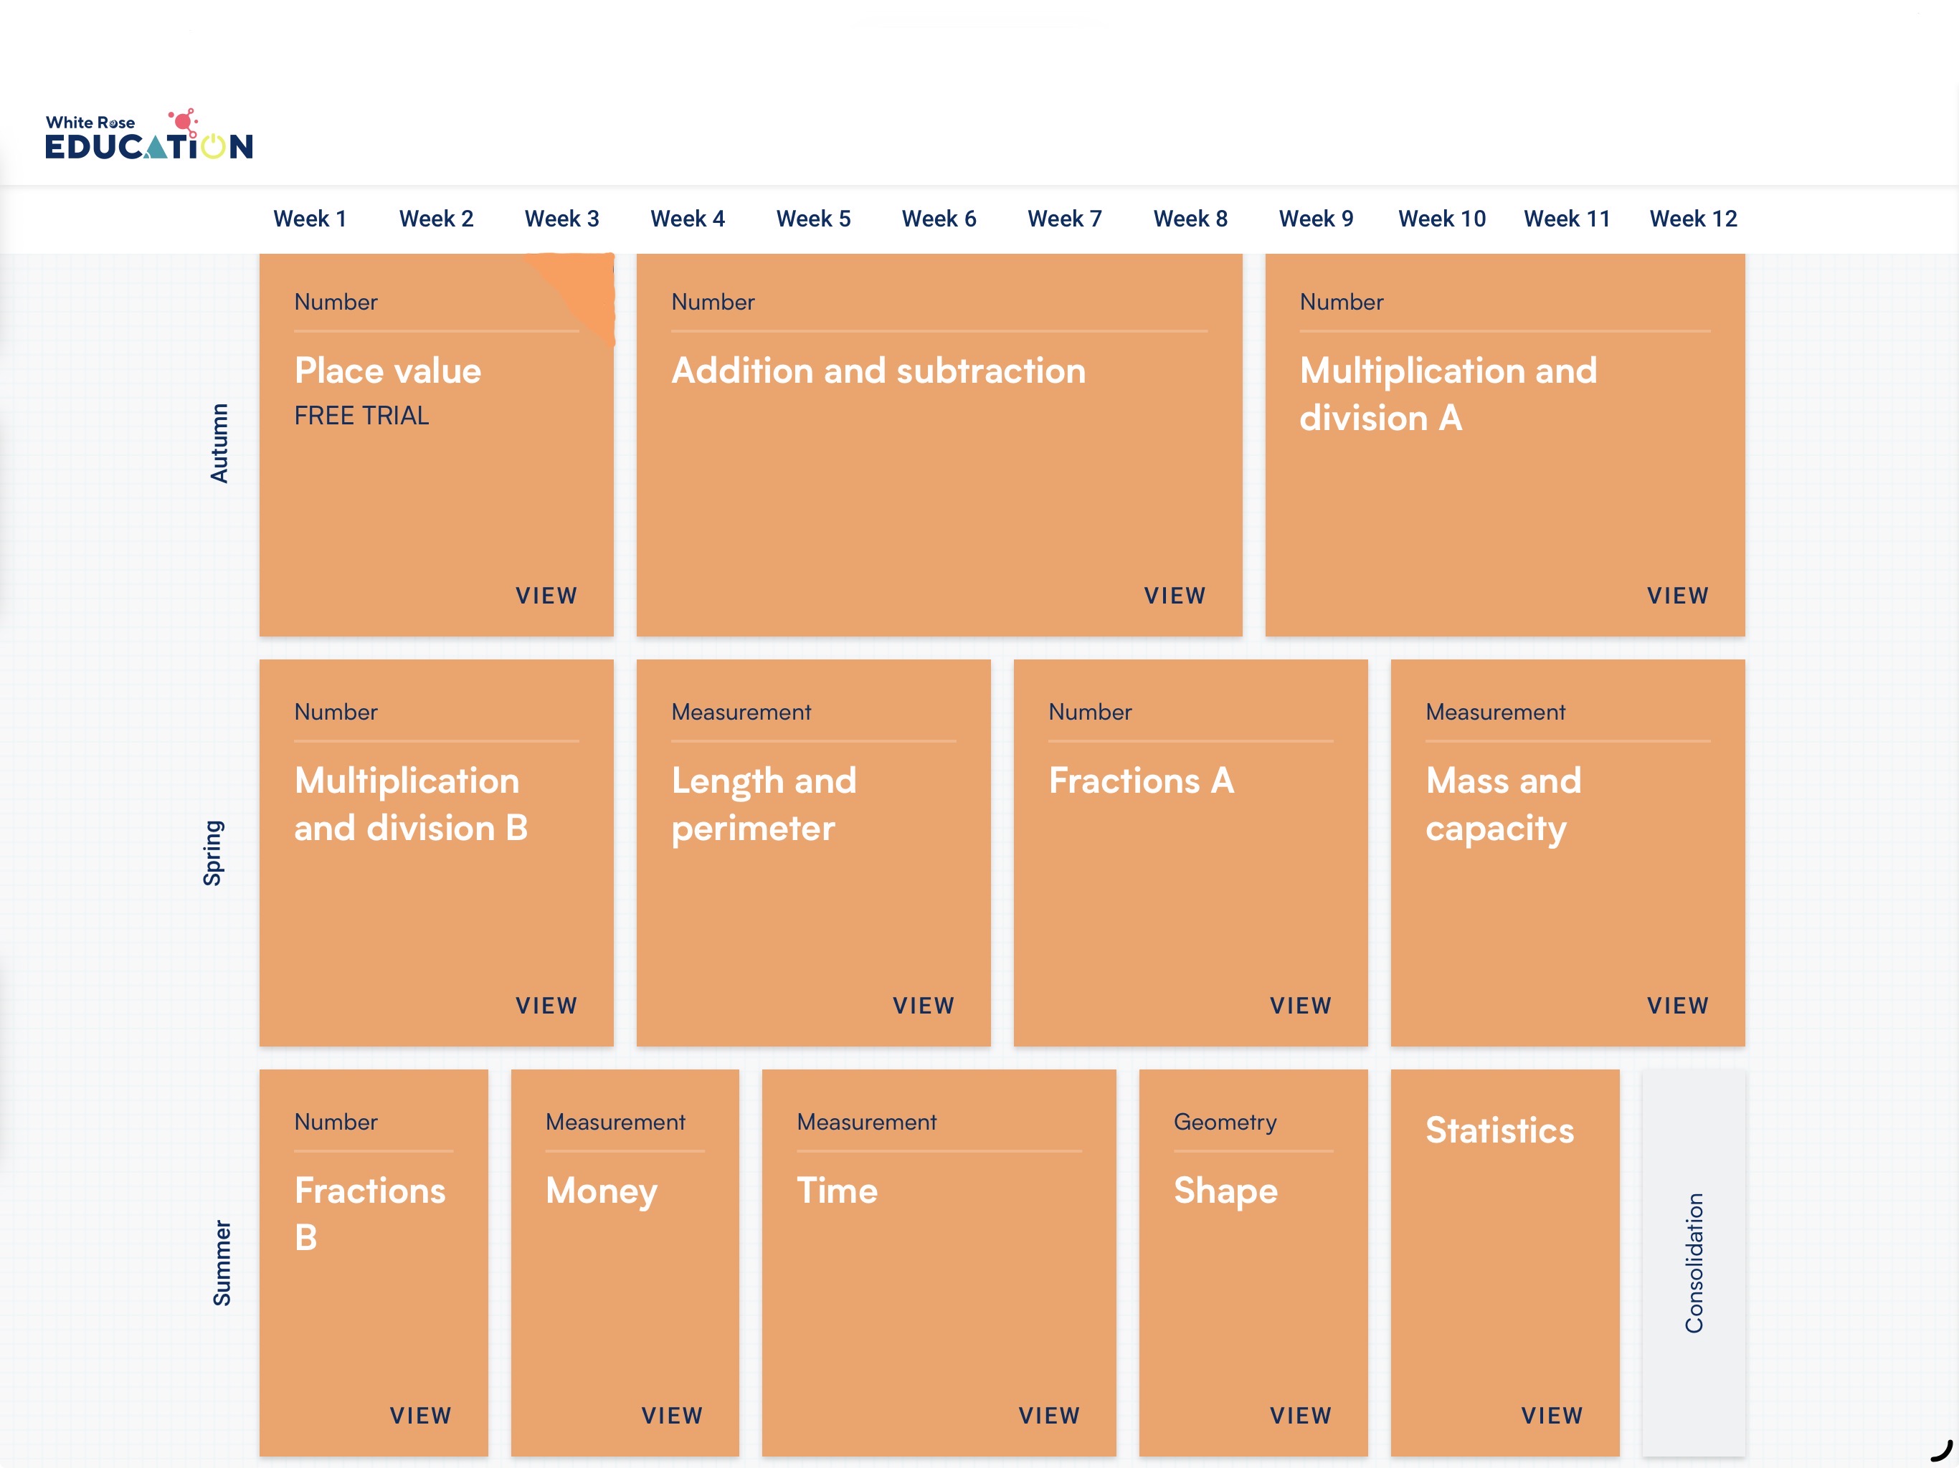The height and width of the screenshot is (1468, 1959).
Task: Open the Fractions A title link
Action: (x=1141, y=780)
